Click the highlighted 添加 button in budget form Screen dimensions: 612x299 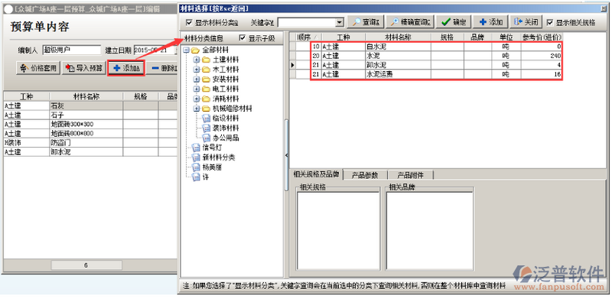pyautogui.click(x=126, y=68)
